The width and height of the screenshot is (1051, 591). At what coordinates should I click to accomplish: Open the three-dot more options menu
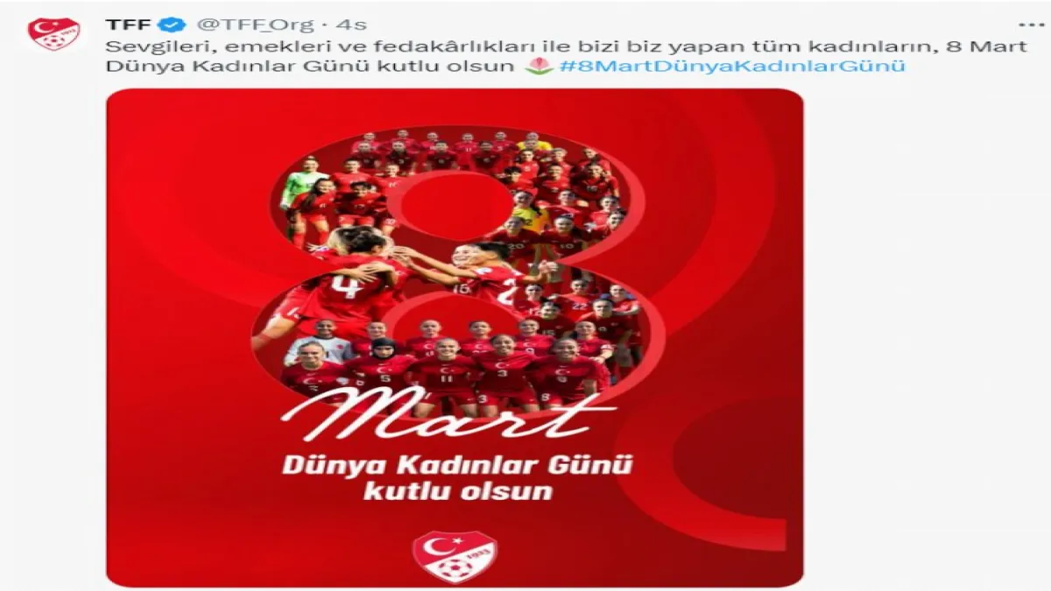[1032, 25]
